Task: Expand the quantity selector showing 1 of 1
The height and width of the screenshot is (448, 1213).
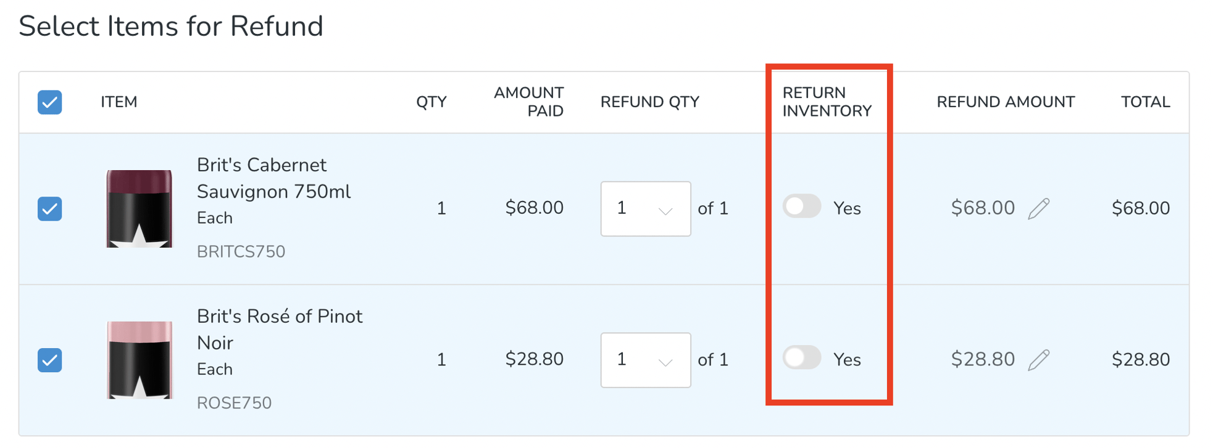Action: 645,210
